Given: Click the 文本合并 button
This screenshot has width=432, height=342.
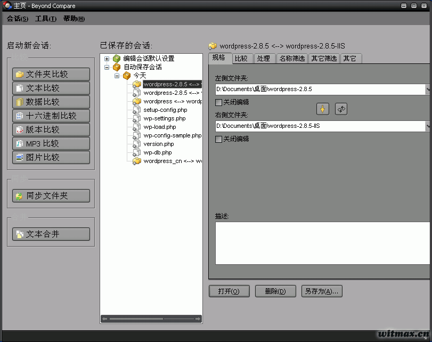Looking at the screenshot, I should (x=51, y=234).
